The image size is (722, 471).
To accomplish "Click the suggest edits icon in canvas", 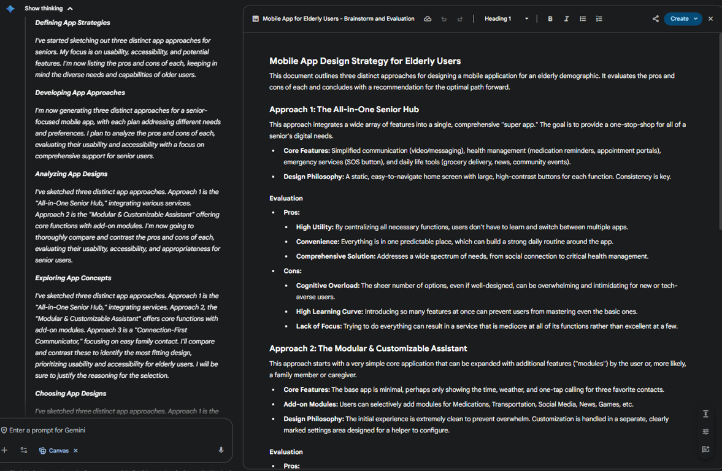I will 705,450.
